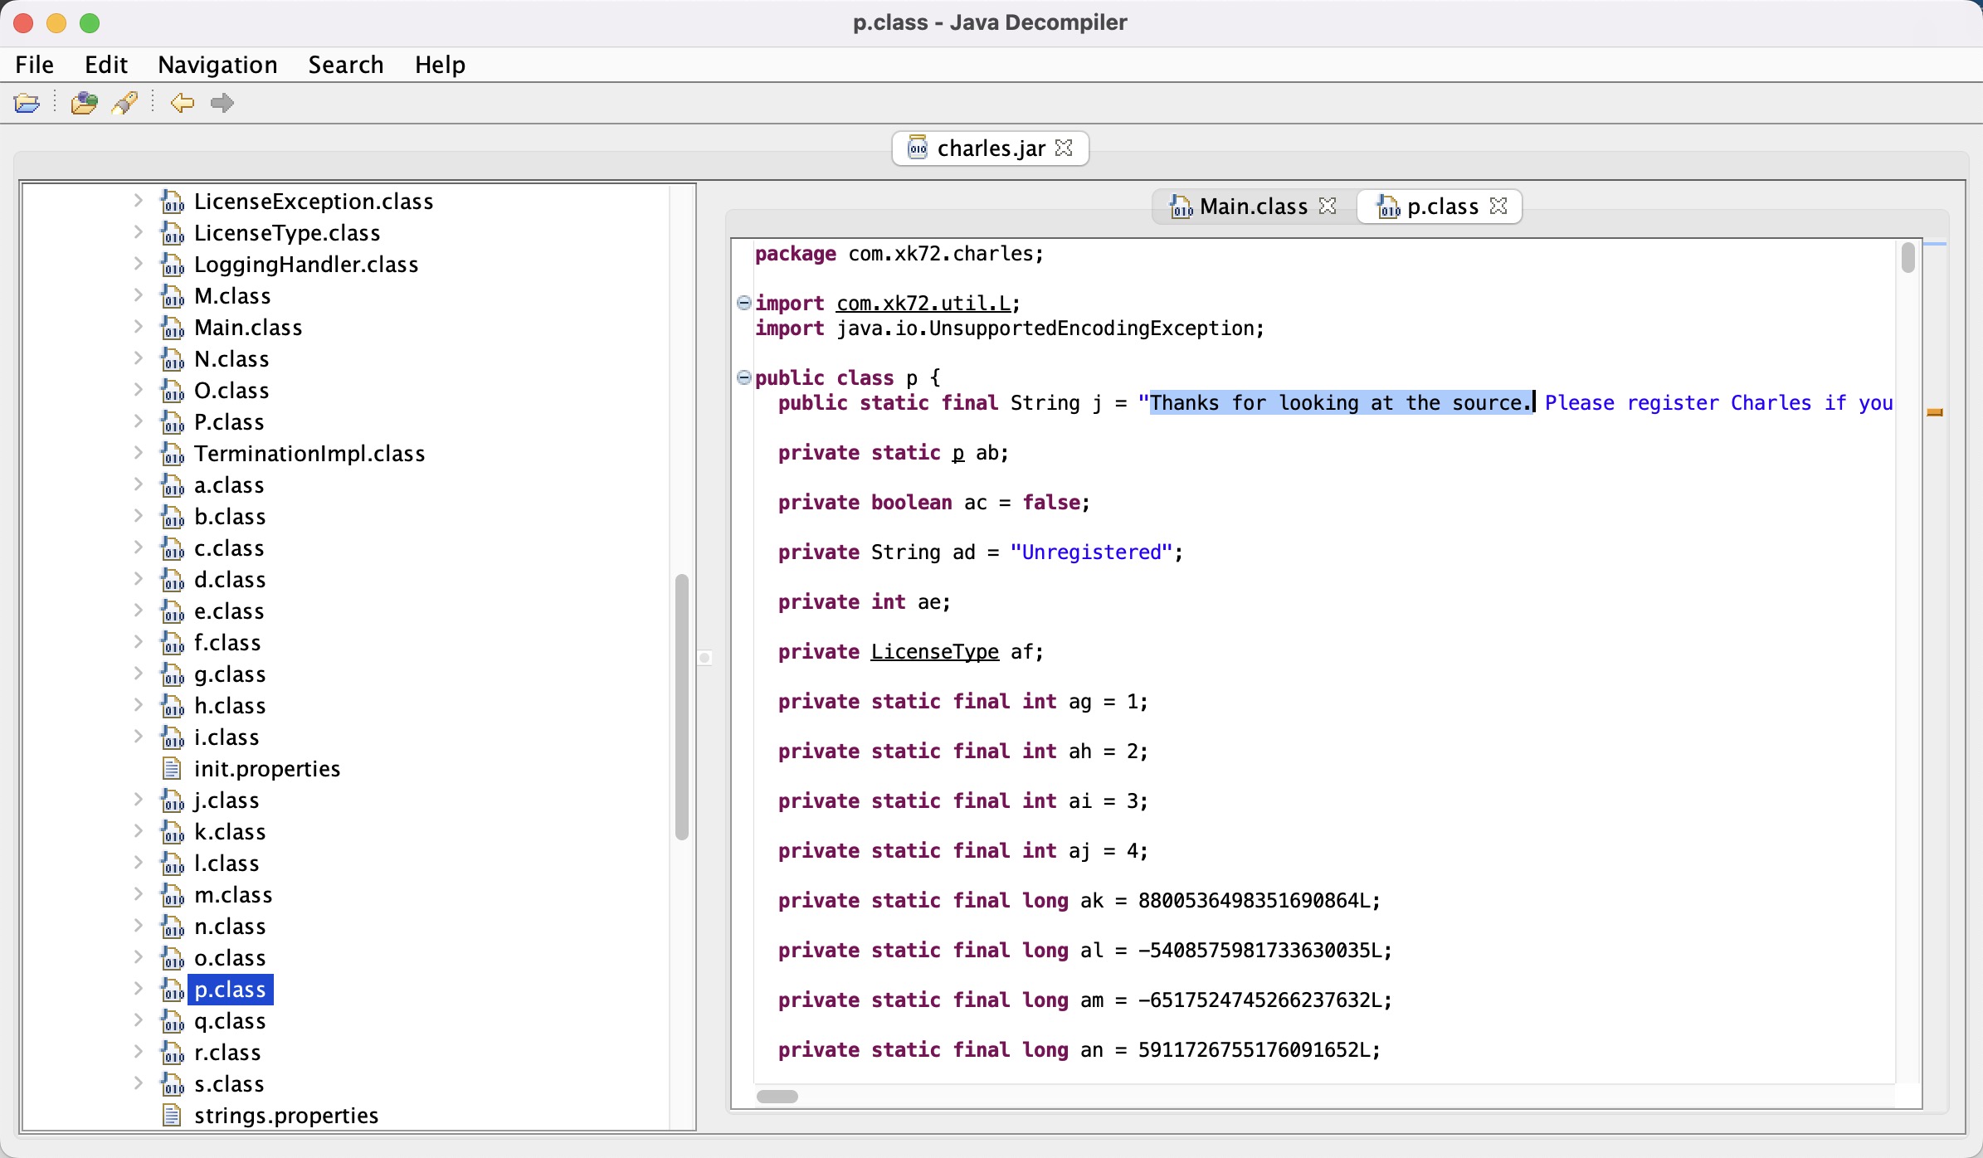The height and width of the screenshot is (1158, 1983).
Task: Expand the s.class node
Action: (139, 1083)
